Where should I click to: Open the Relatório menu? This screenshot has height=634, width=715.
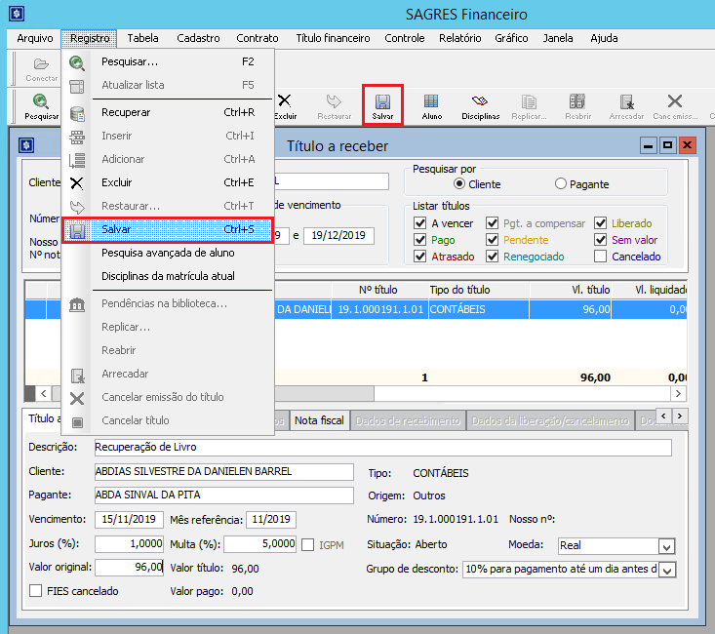(459, 38)
